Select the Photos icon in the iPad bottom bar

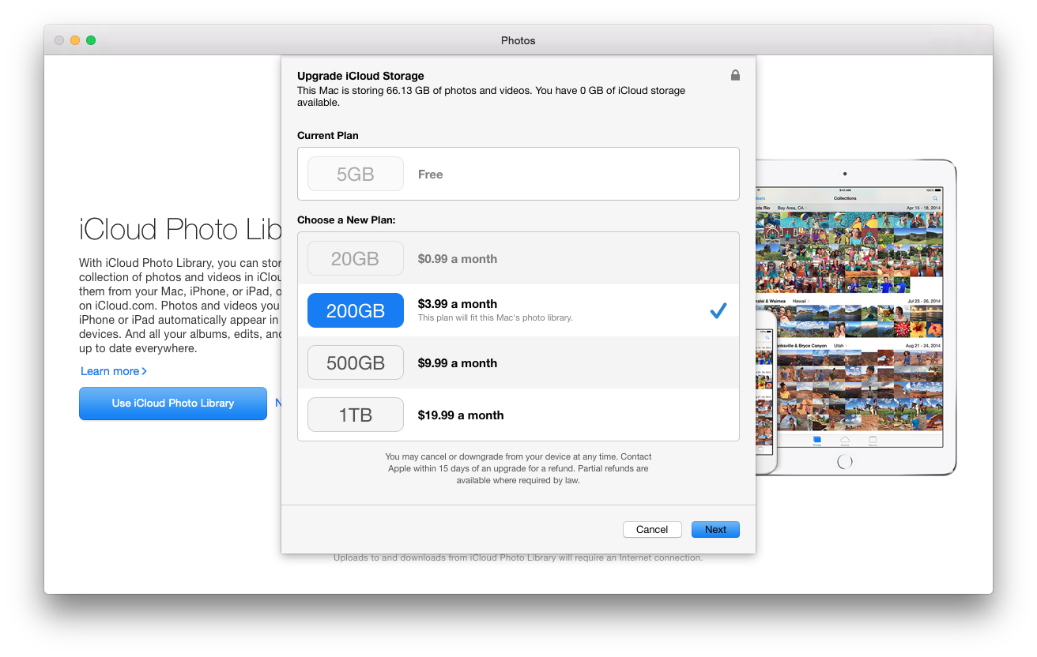(816, 440)
